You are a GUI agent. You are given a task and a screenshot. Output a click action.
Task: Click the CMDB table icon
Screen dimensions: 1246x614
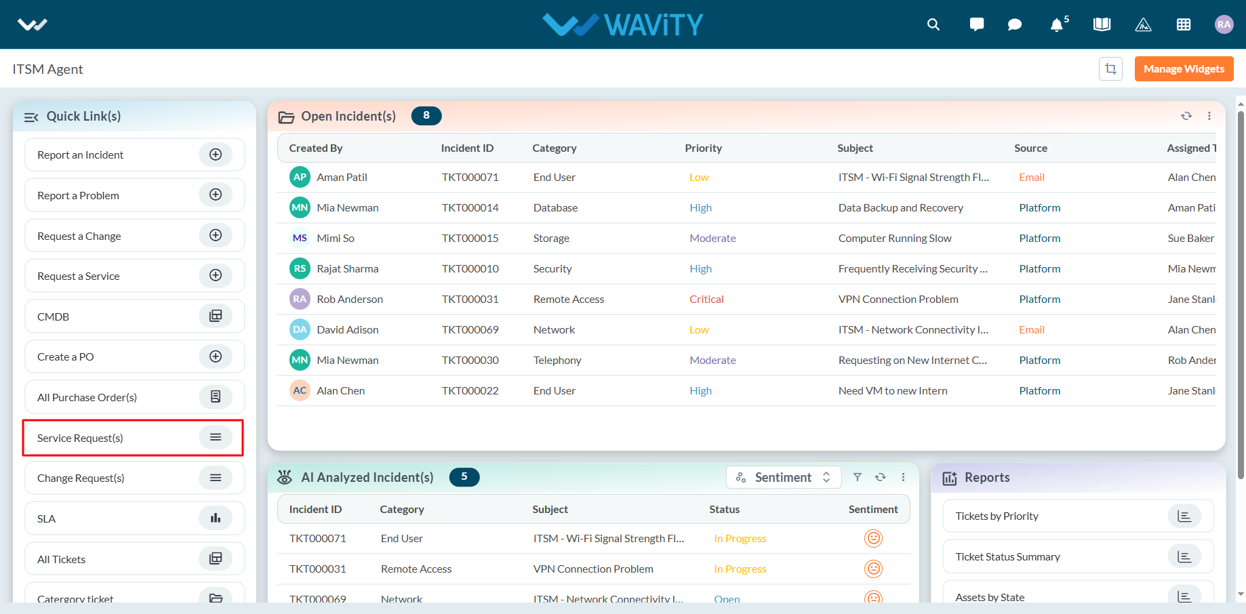(216, 316)
